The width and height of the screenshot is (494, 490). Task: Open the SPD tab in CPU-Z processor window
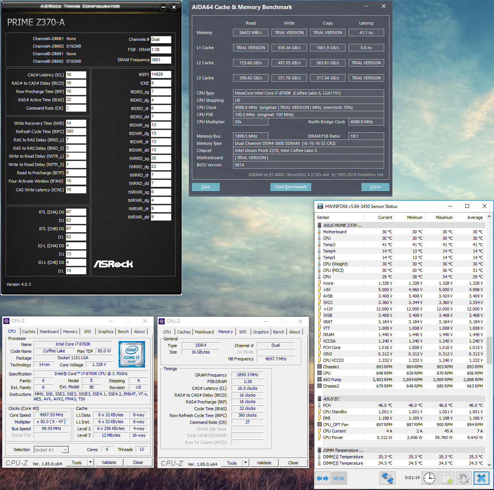[88, 332]
